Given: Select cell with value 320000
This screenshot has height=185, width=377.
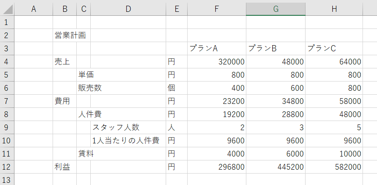Looking at the screenshot, I should click(x=217, y=62).
